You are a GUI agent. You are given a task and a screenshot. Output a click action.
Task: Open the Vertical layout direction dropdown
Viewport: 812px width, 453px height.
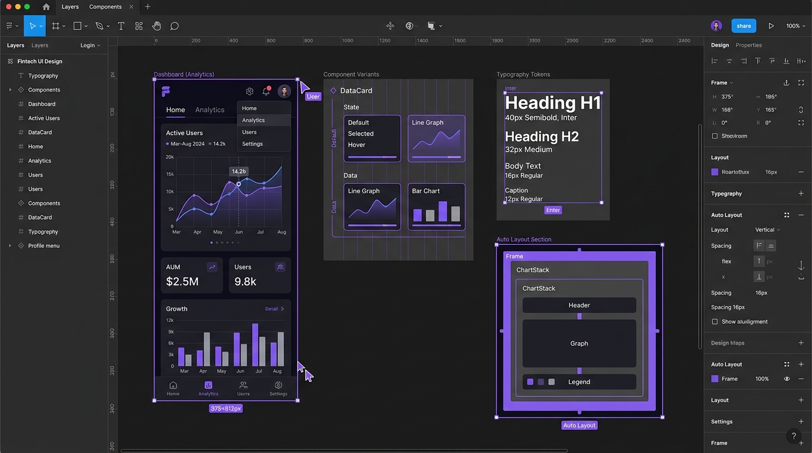tap(768, 230)
